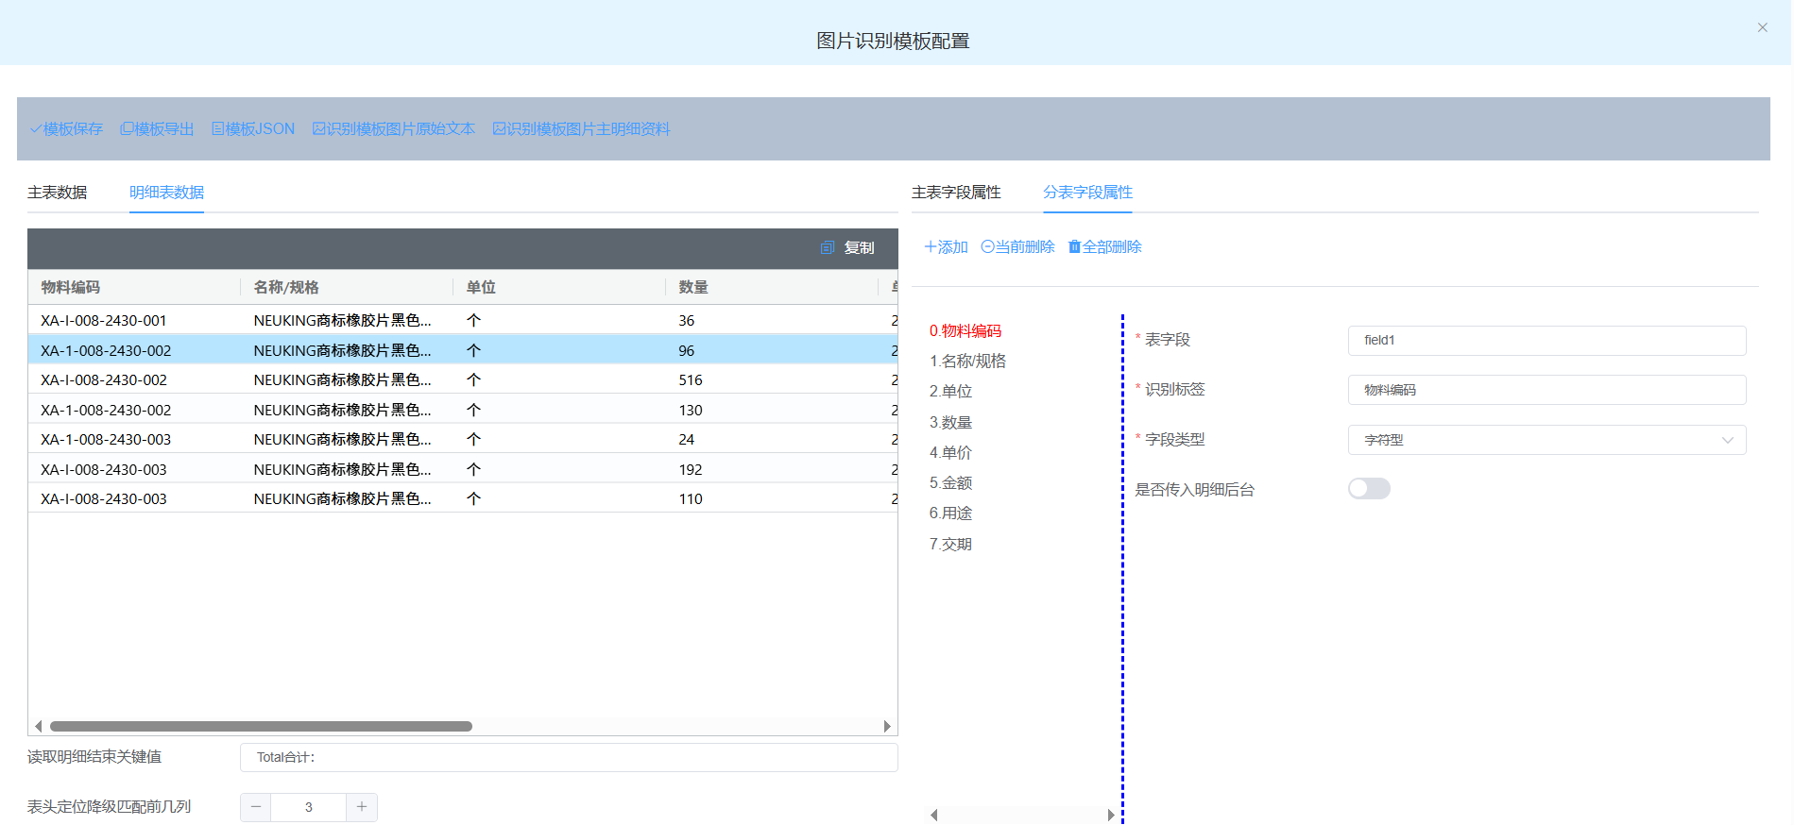Select the row XA-I-008-2430-001

pyautogui.click(x=463, y=320)
